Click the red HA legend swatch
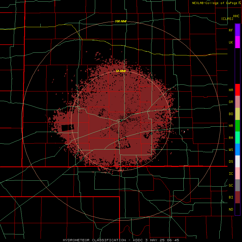Image resolution: width=242 pixels, height=242 pixels. coord(237,90)
